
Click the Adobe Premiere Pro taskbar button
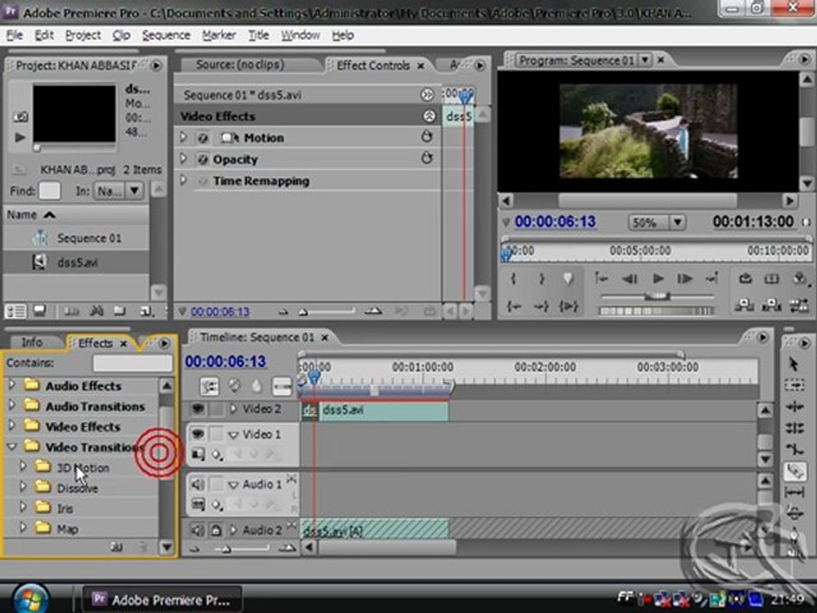click(x=163, y=600)
